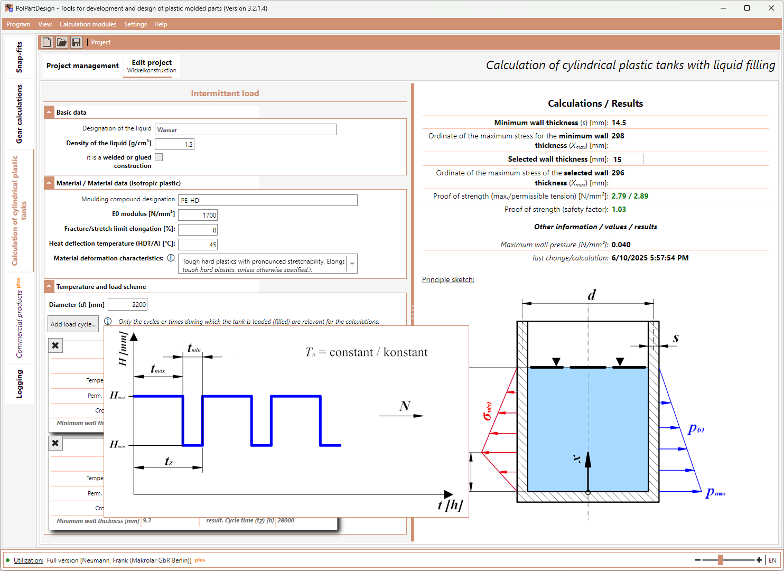This screenshot has width=784, height=571.
Task: Toggle the welded or glued construction checkbox
Action: (x=158, y=157)
